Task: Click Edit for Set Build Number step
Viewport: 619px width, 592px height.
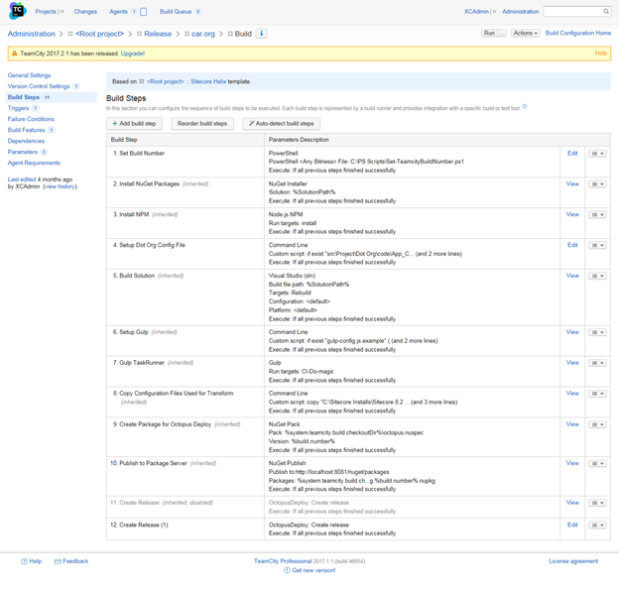Action: click(x=572, y=154)
